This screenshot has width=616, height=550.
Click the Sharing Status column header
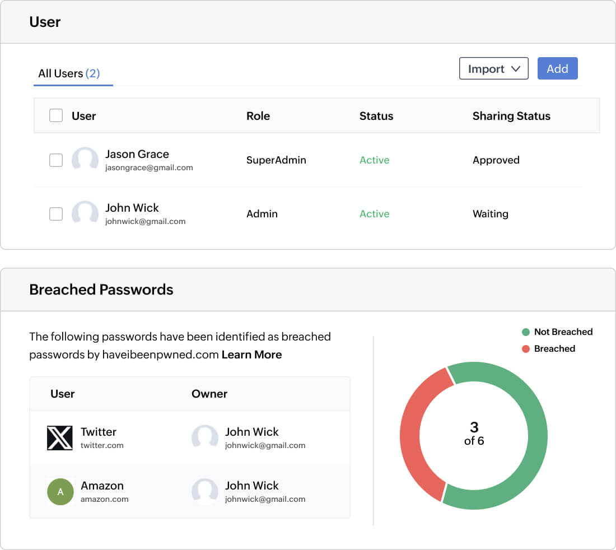point(511,116)
